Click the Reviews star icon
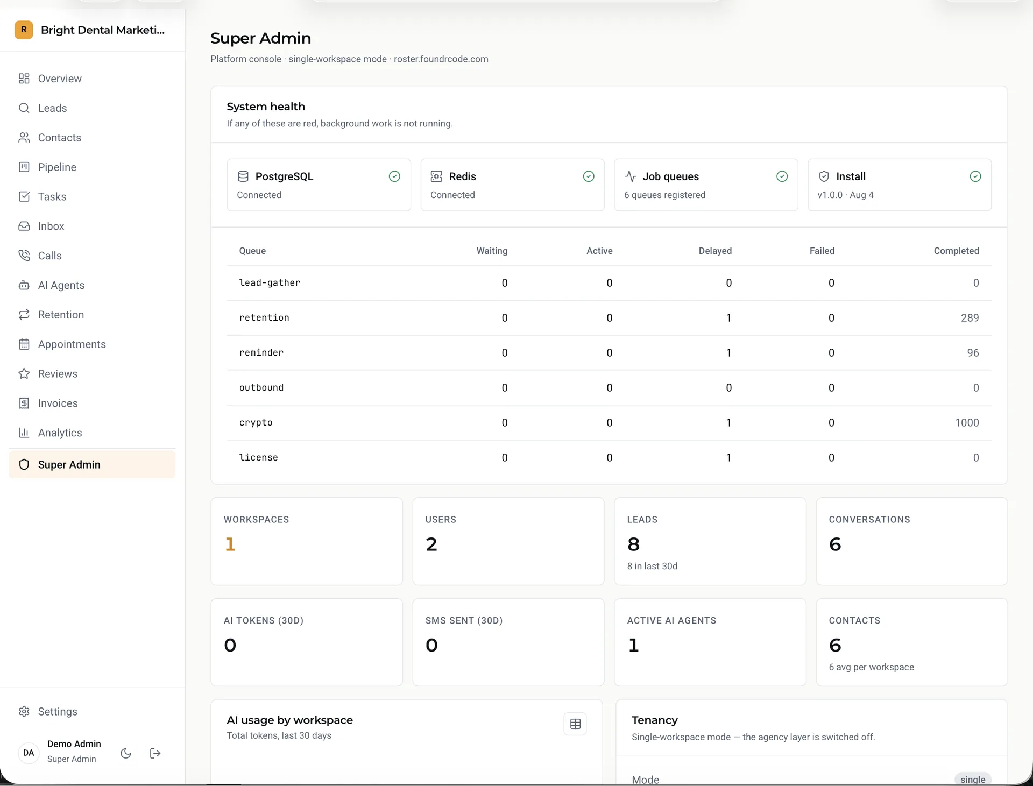The image size is (1033, 786). pyautogui.click(x=24, y=373)
